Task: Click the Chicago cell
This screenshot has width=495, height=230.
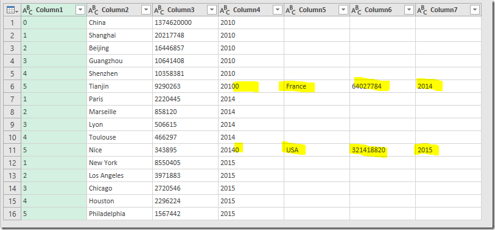Action: click(120, 188)
